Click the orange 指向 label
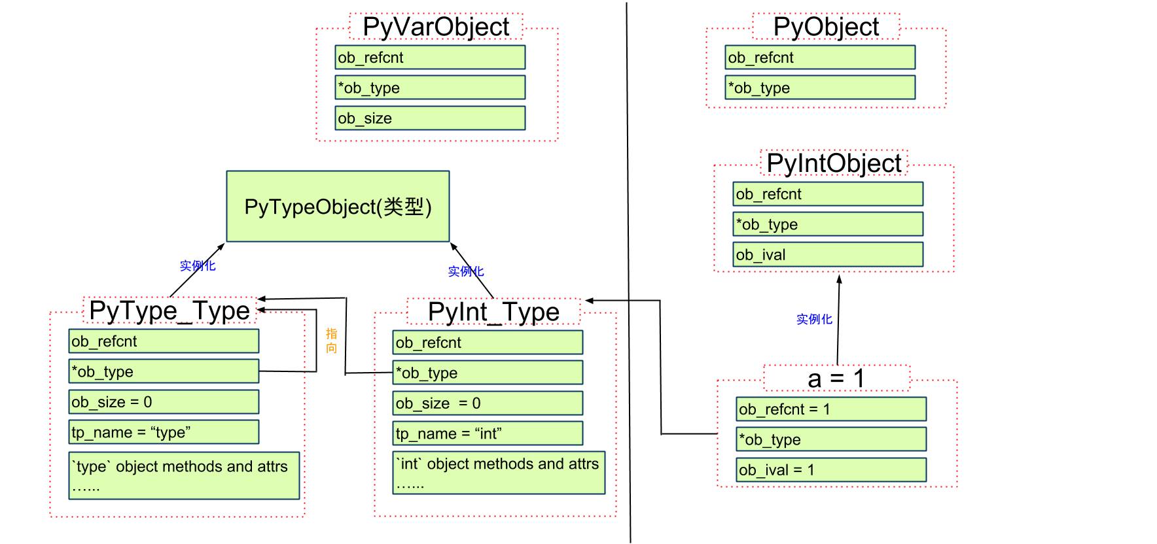Viewport: 1157px width, 544px height. point(331,341)
